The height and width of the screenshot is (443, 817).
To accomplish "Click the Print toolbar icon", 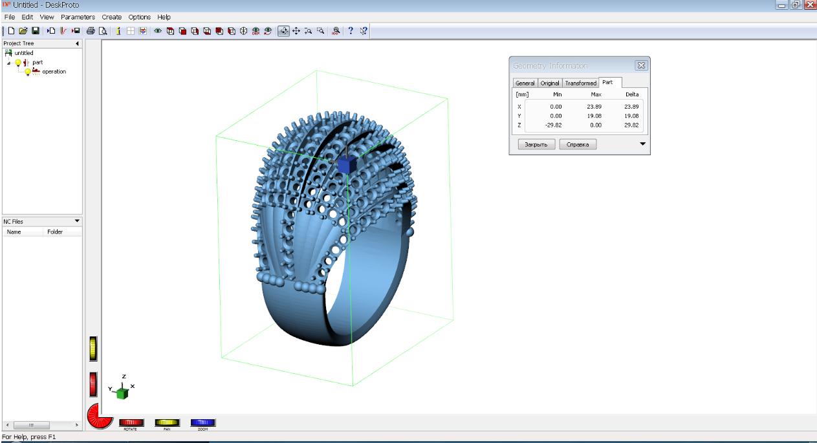I will point(91,30).
